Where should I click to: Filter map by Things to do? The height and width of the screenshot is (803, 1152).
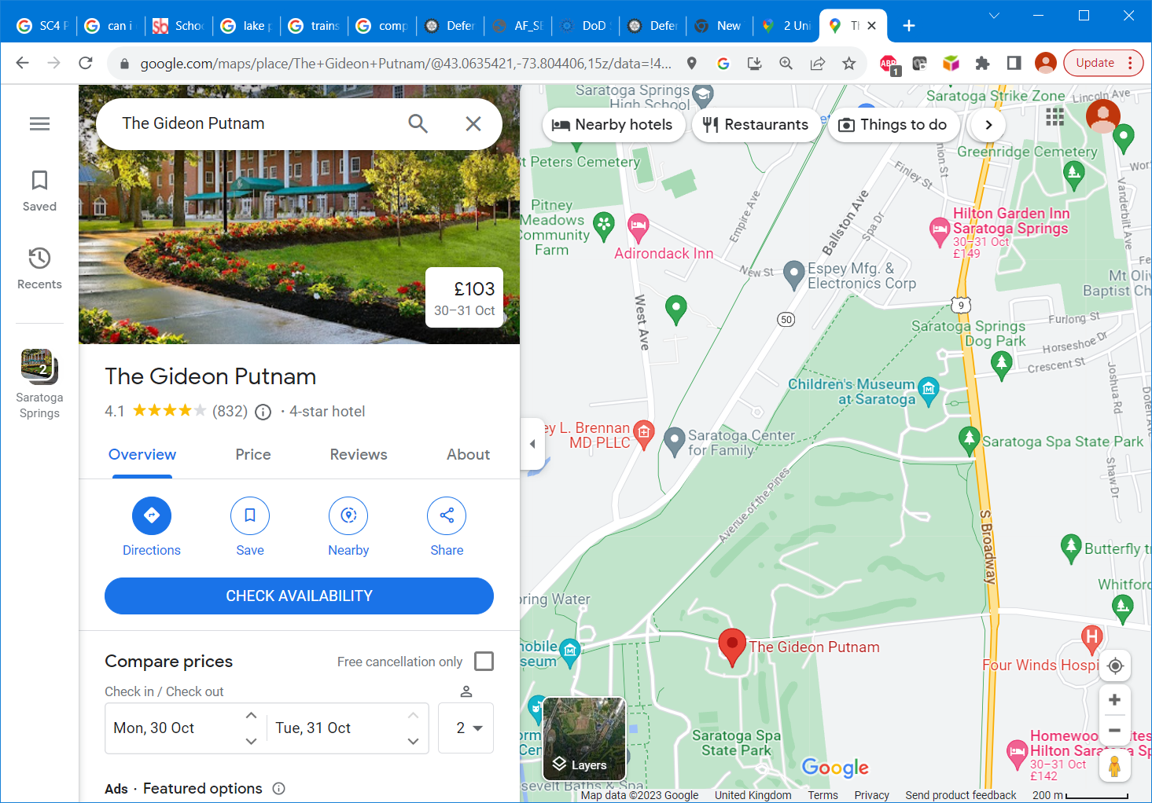click(x=894, y=125)
